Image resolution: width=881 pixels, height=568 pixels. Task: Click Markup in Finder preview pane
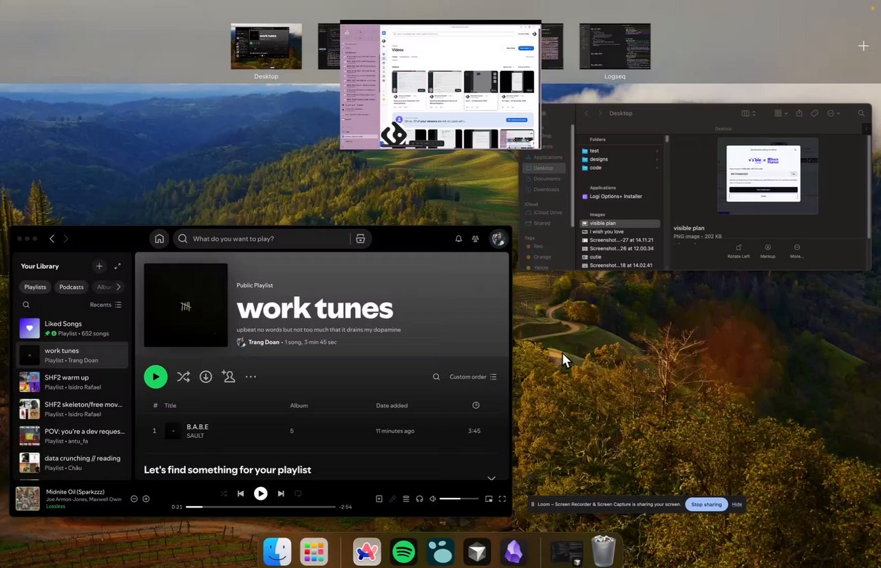(767, 251)
